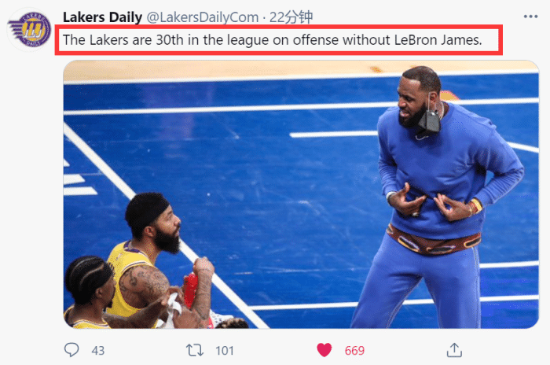This screenshot has width=550, height=365.
Task: Open the Lakers Daily profile avatar
Action: (x=30, y=30)
